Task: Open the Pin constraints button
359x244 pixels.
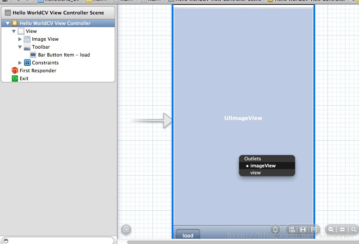Action: click(x=303, y=230)
